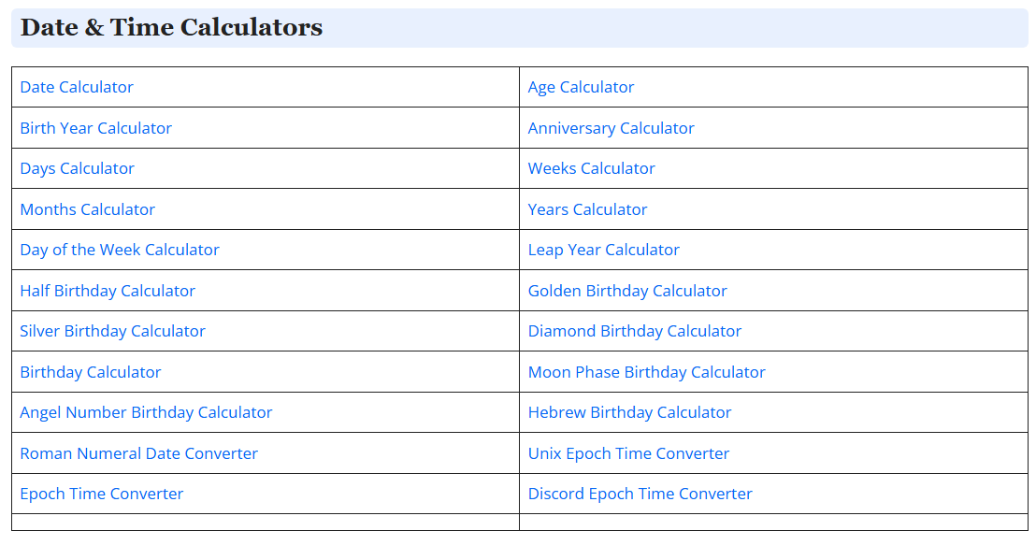Open Diamond Birthday Calculator

[x=634, y=331]
